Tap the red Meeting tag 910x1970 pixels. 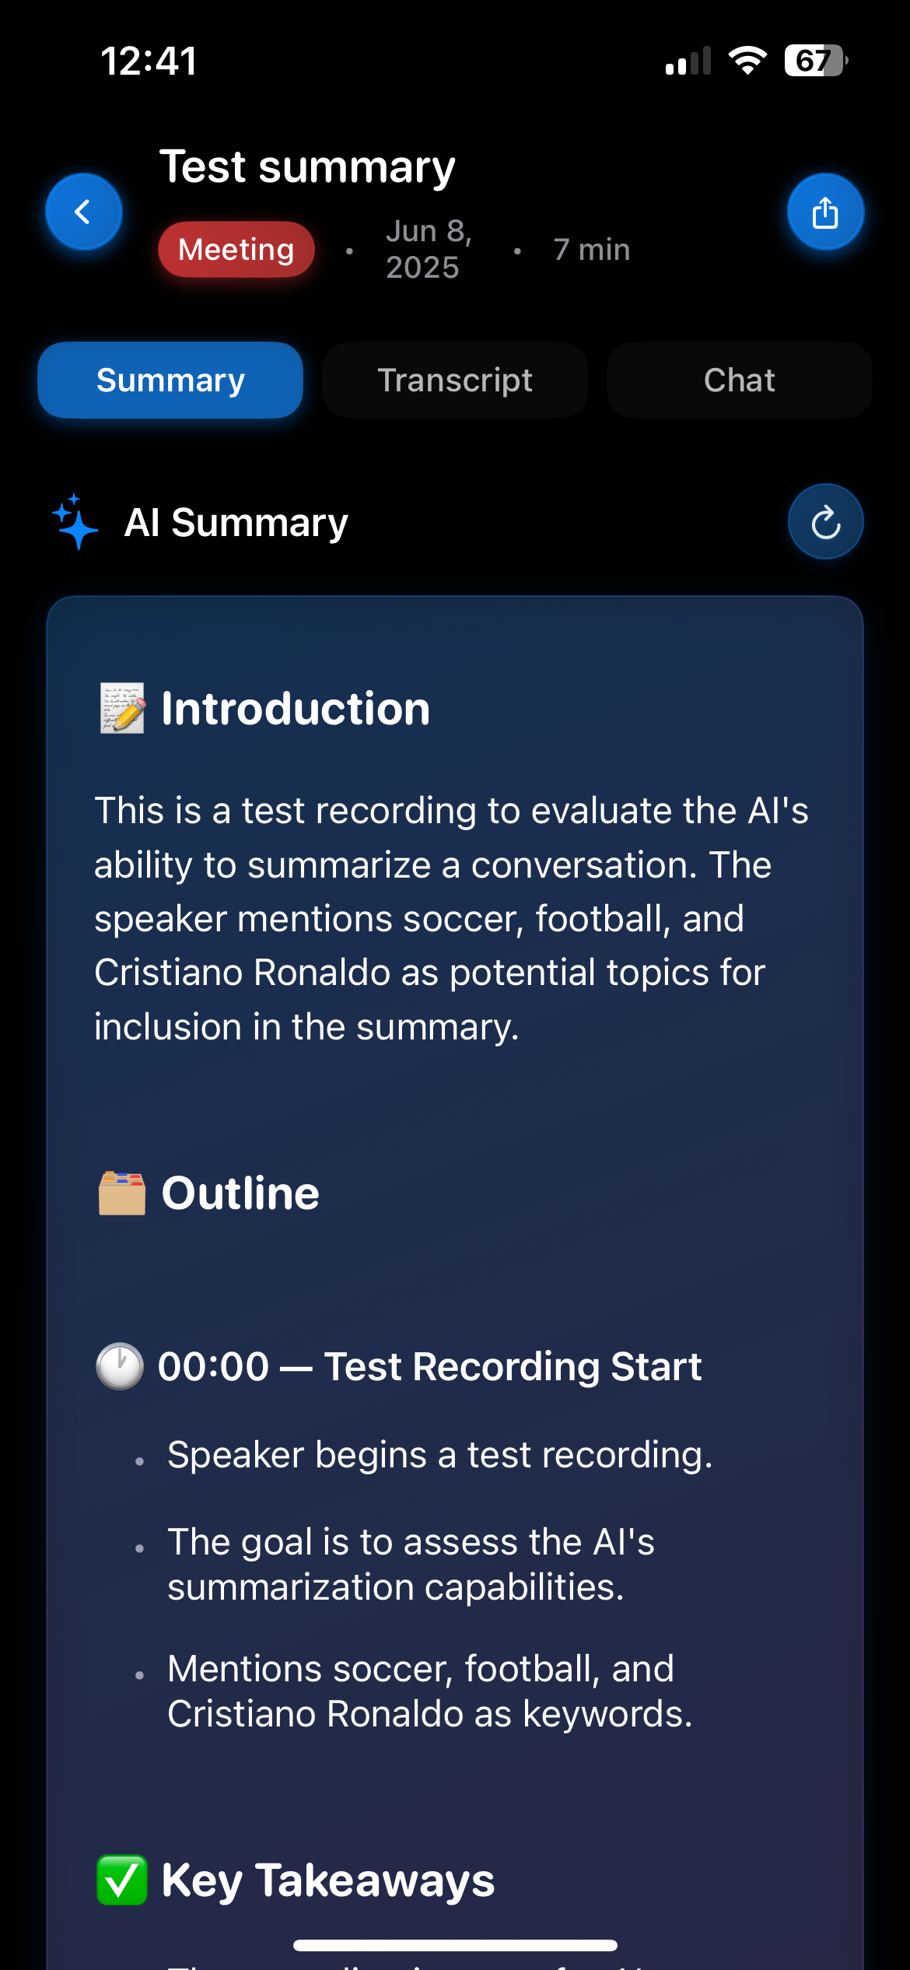click(x=236, y=250)
